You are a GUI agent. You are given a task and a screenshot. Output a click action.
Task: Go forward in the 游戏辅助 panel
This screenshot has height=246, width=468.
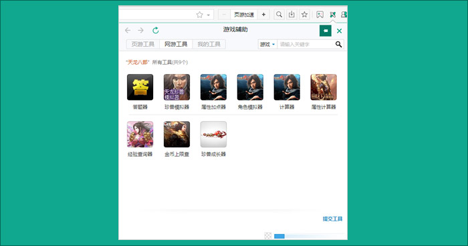(140, 31)
